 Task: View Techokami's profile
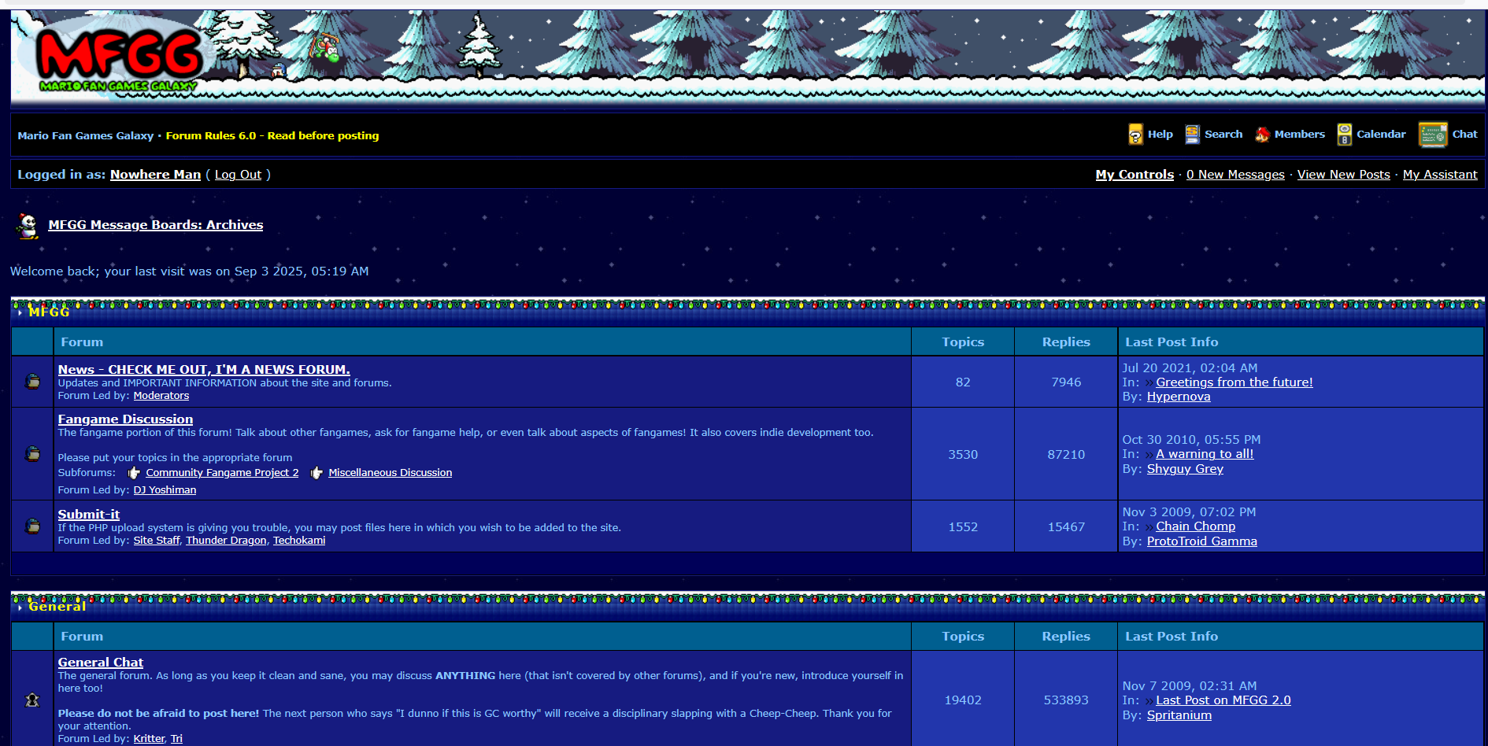pos(299,541)
